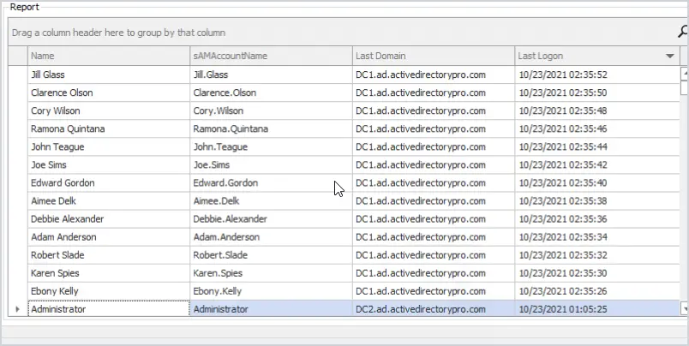Sort by sAMAccountName column header
This screenshot has width=689, height=346.
point(271,57)
